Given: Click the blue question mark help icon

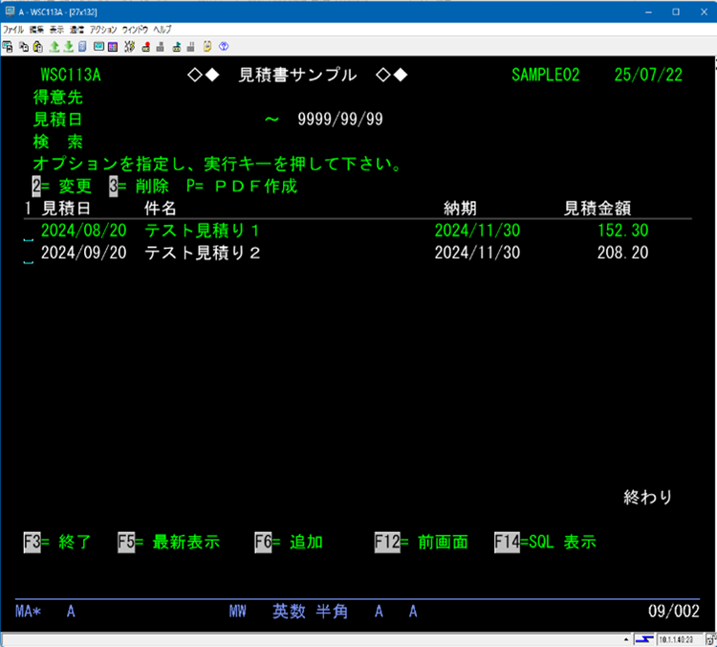Looking at the screenshot, I should tap(223, 46).
